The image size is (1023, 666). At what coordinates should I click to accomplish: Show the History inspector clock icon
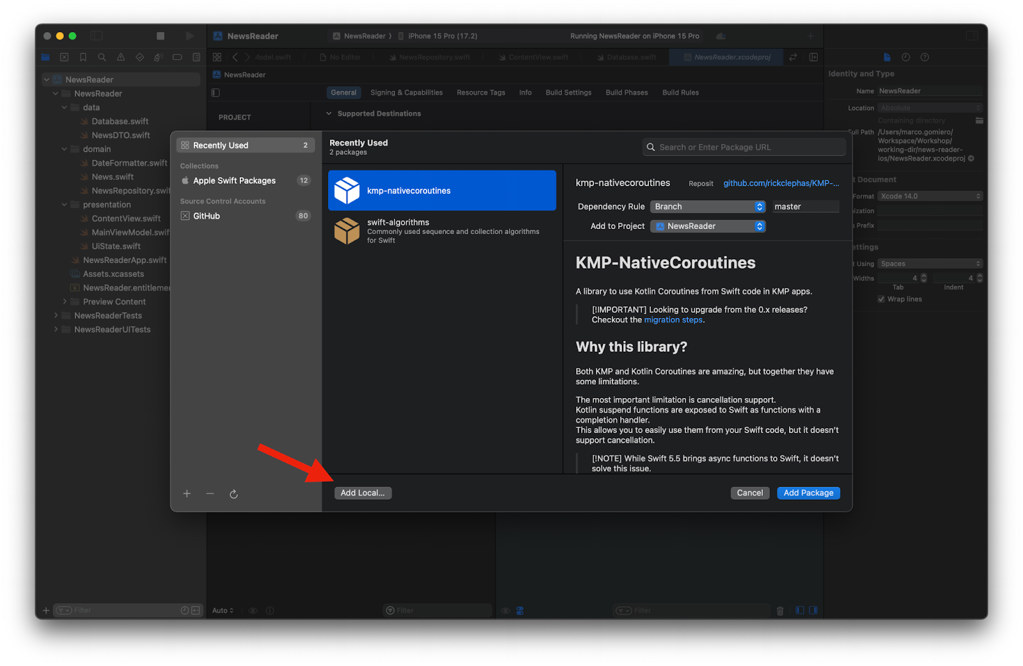(x=906, y=57)
